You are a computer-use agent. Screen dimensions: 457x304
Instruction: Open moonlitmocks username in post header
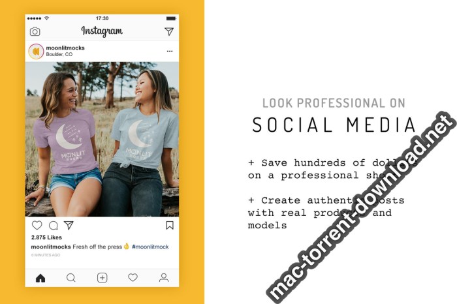tap(65, 48)
